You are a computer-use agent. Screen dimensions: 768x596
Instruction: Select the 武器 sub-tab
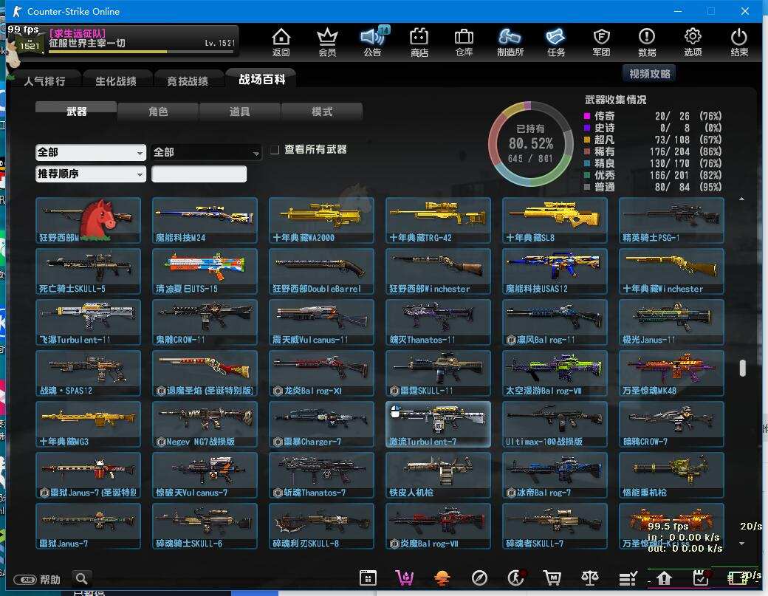pos(76,112)
